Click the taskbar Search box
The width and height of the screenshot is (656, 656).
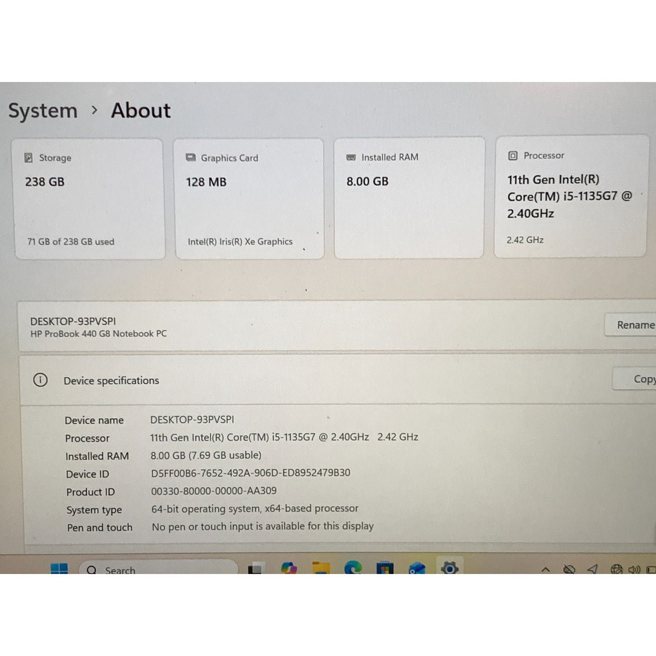tap(159, 568)
